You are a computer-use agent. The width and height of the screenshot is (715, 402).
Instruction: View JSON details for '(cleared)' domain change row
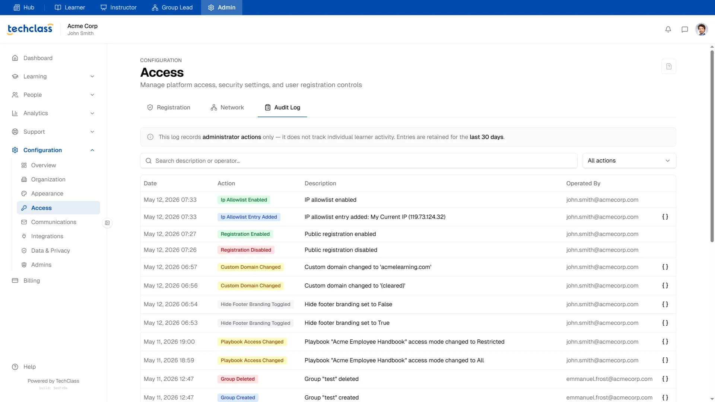(x=665, y=285)
